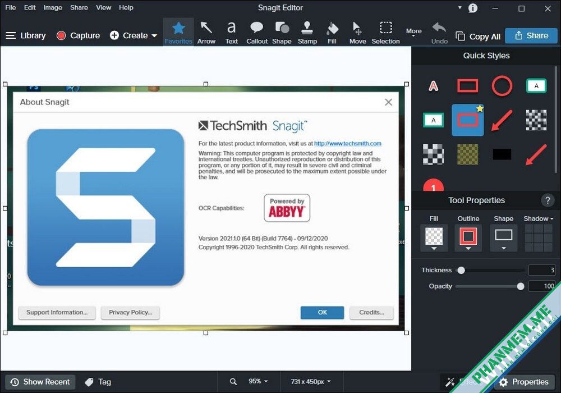Click the Undo arrow
Image resolution: width=561 pixels, height=393 pixels.
pyautogui.click(x=439, y=32)
